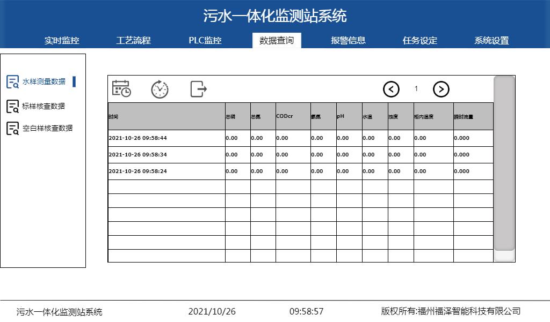The image size is (550, 322).
Task: Open the 系统设置 tab
Action: click(x=491, y=41)
